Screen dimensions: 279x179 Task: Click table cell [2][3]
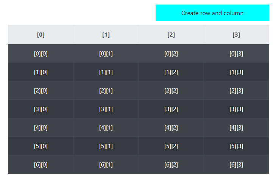coord(237,90)
